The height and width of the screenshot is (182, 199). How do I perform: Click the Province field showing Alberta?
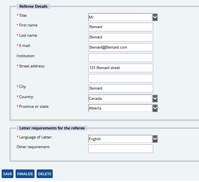(120, 108)
